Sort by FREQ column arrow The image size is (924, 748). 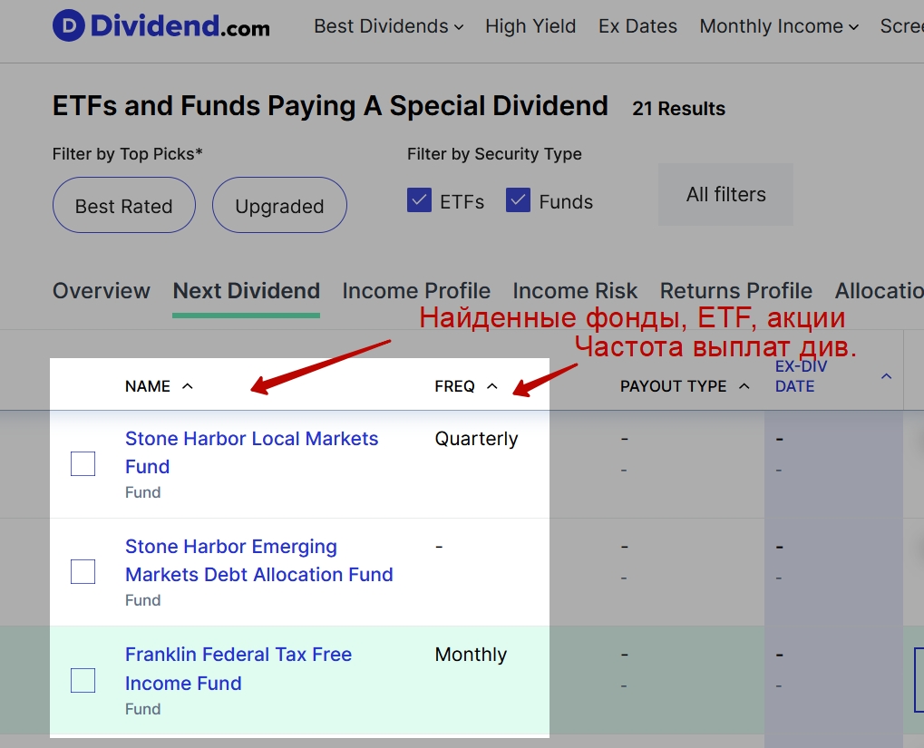click(492, 386)
